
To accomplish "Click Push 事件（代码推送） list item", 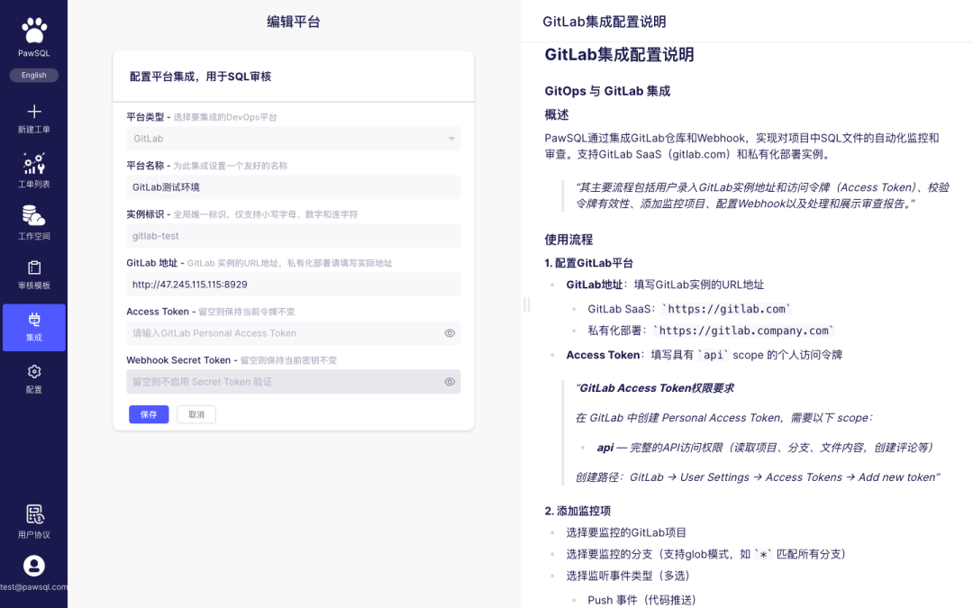I will click(x=642, y=600).
